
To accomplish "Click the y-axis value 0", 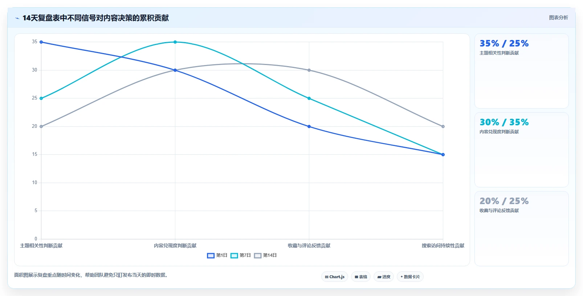I will (36, 239).
